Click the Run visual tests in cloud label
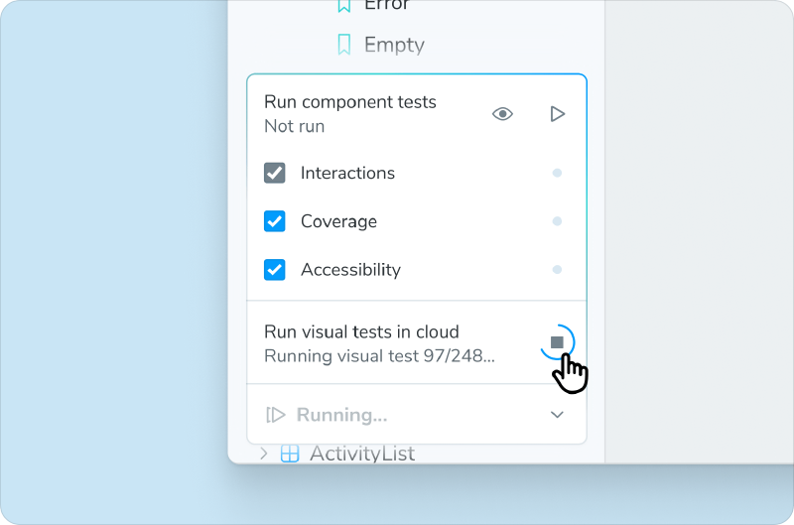This screenshot has width=794, height=525. coord(361,332)
